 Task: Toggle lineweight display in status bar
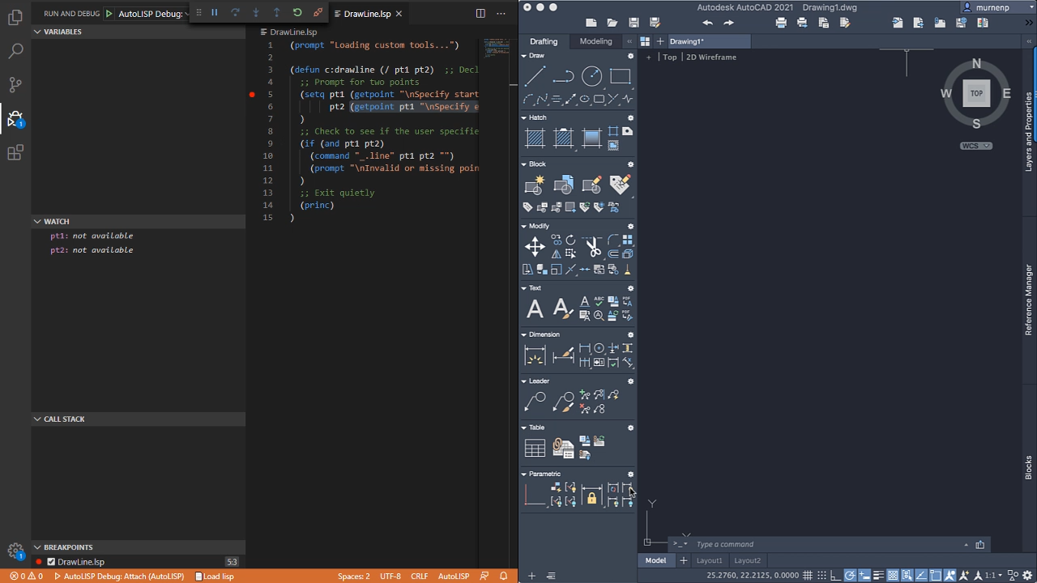[x=878, y=576]
